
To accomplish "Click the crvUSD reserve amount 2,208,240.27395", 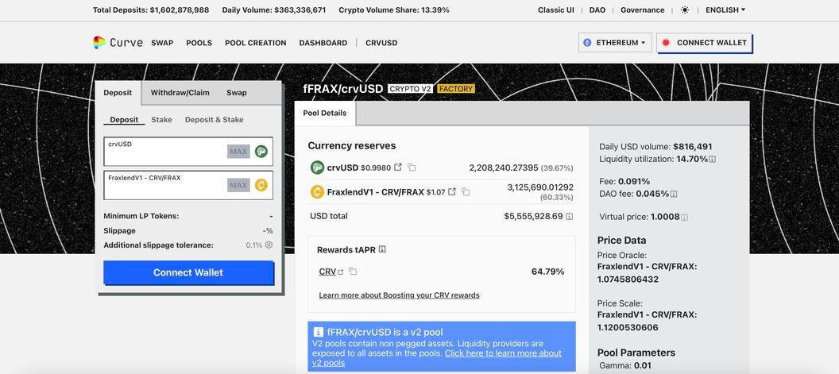I will click(504, 168).
